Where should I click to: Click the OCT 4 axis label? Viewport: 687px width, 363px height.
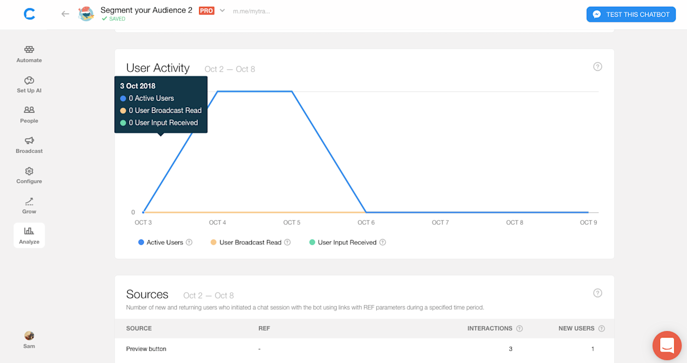coord(217,222)
